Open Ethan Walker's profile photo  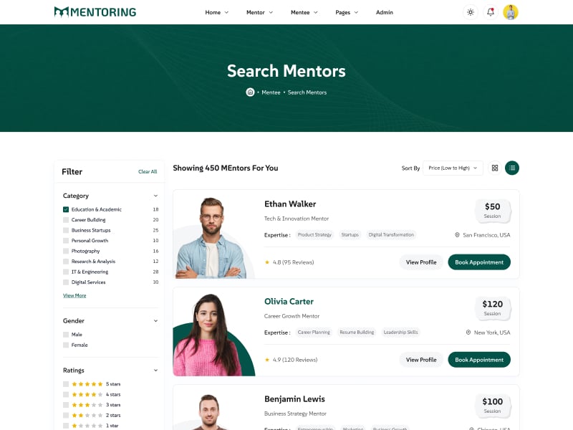(x=212, y=236)
